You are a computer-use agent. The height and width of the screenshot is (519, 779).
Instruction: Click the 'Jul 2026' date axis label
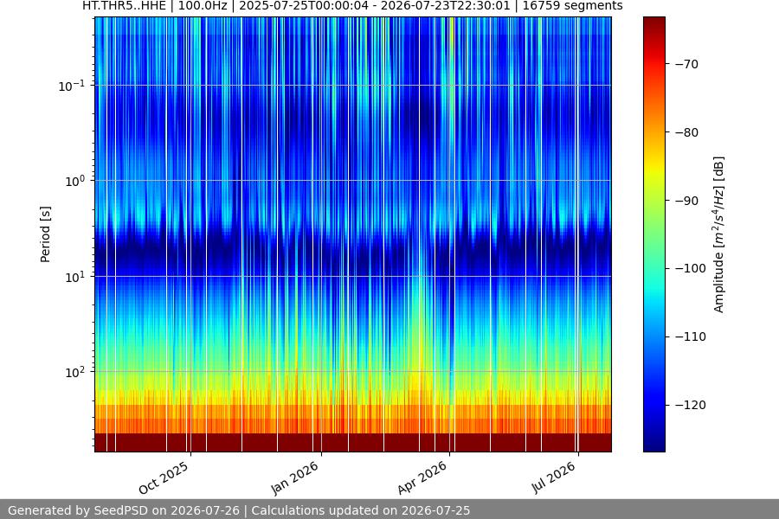point(554,477)
